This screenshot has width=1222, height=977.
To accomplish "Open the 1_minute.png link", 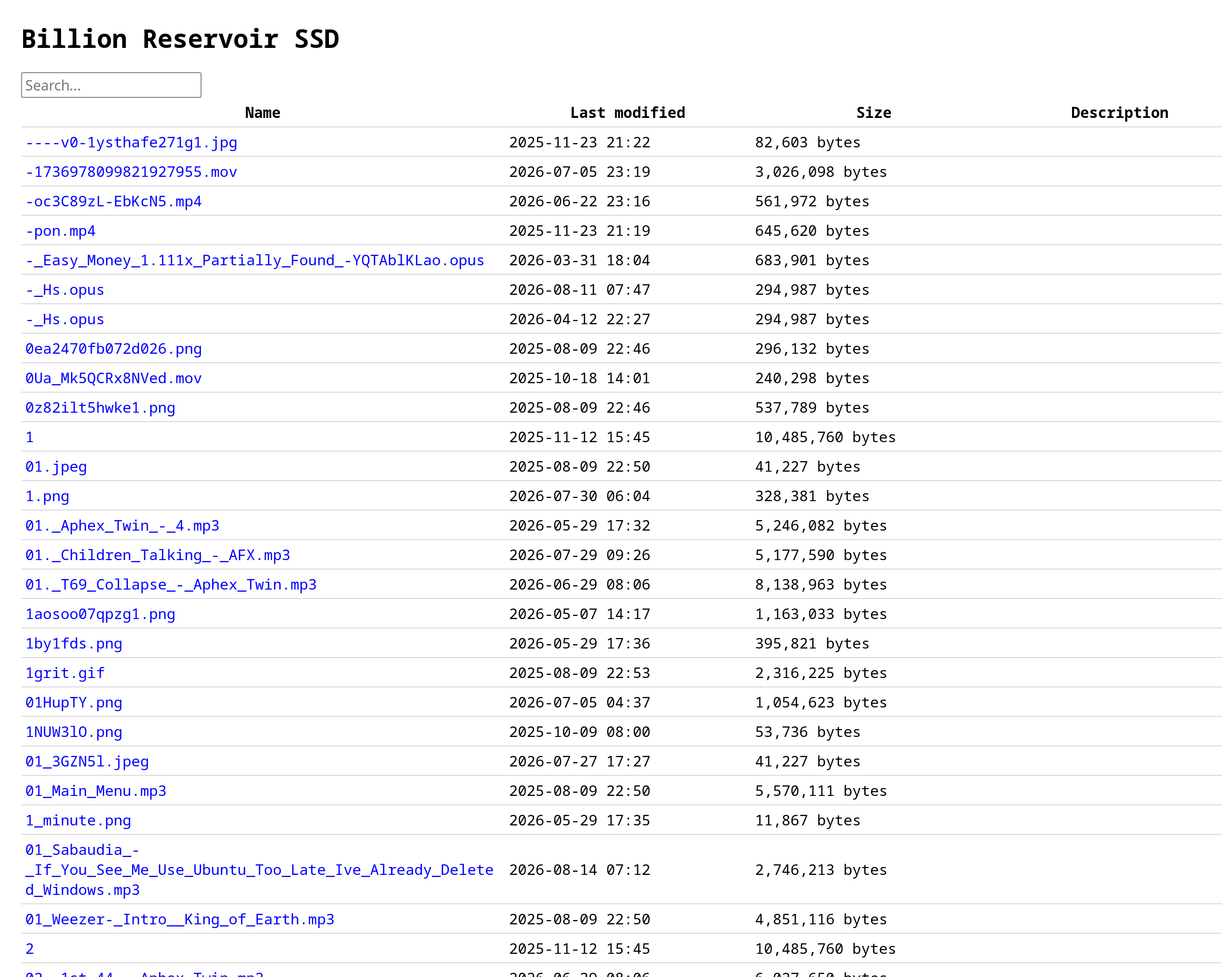I will [x=78, y=821].
